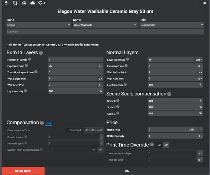Turn Print Time Override off
The width and height of the screenshot is (210, 175).
click(166, 145)
